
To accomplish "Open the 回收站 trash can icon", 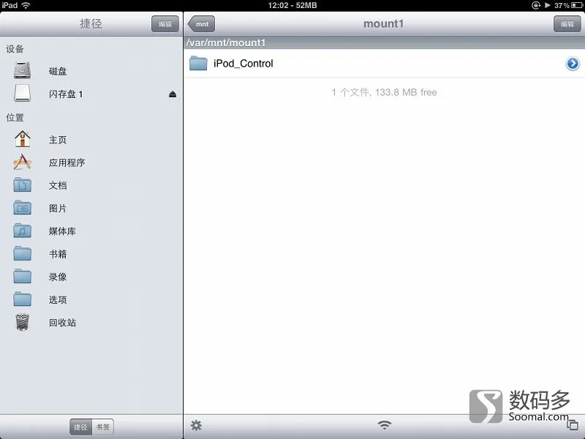I will (x=23, y=322).
